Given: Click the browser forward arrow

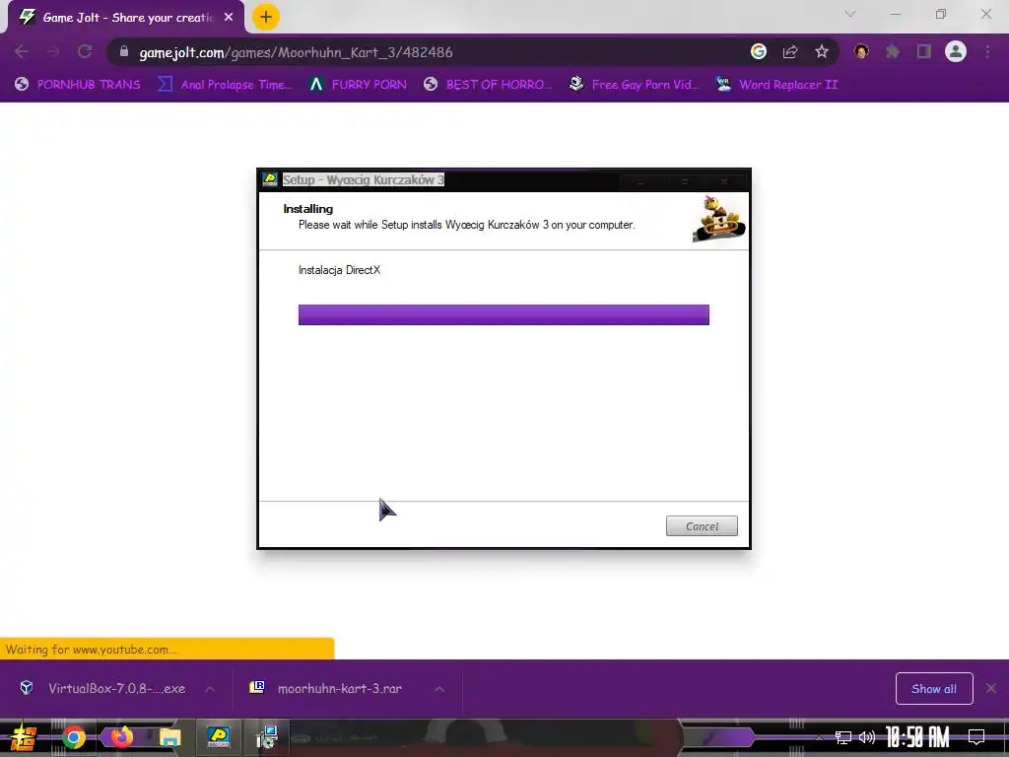Looking at the screenshot, I should pyautogui.click(x=53, y=51).
